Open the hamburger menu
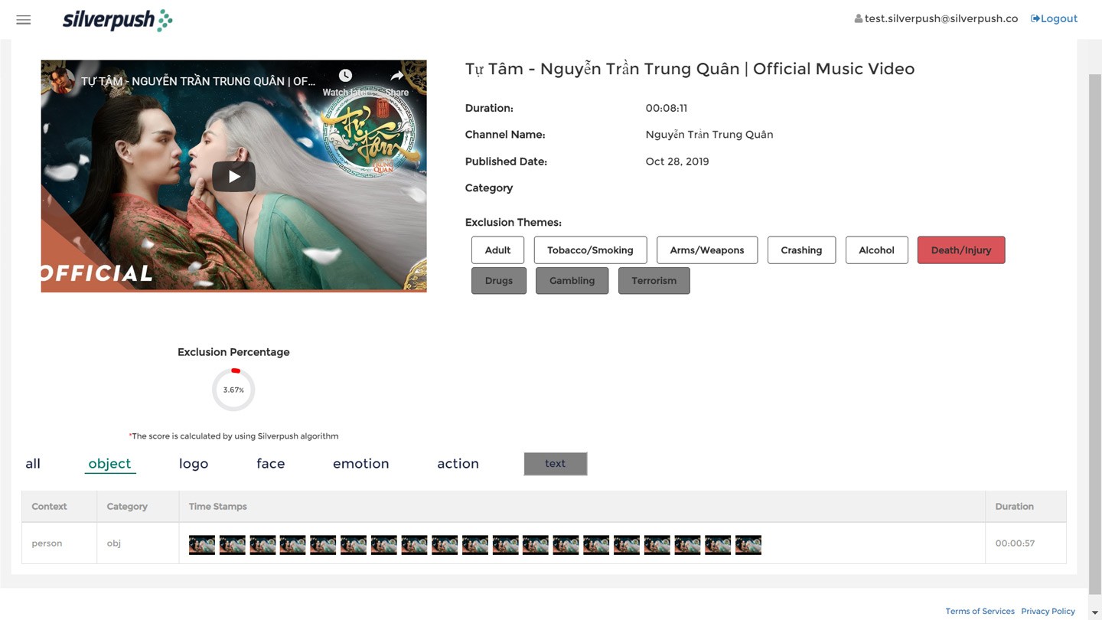The image size is (1102, 620). pyautogui.click(x=24, y=20)
